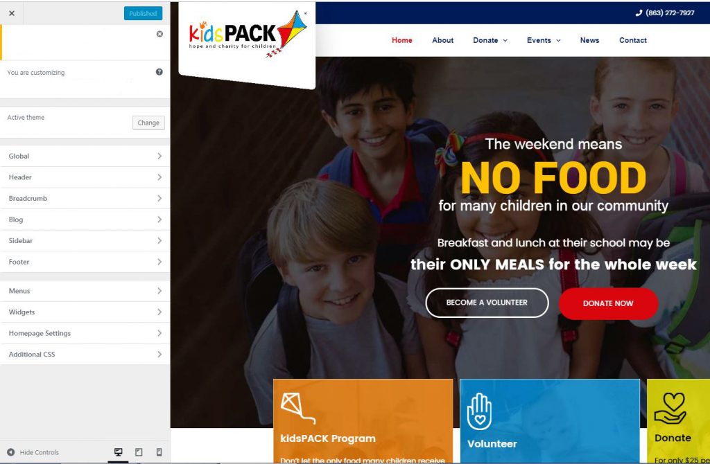710x464 pixels.
Task: Click the BECOME A VOLUNTEER button
Action: tap(487, 303)
